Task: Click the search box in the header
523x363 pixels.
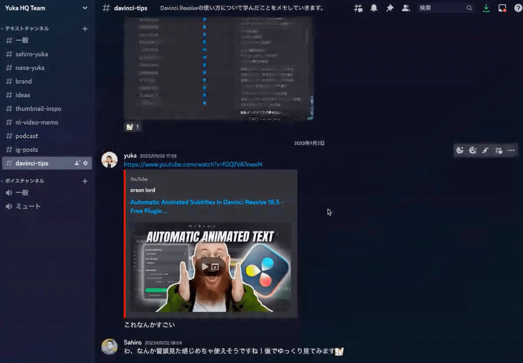Action: (445, 8)
